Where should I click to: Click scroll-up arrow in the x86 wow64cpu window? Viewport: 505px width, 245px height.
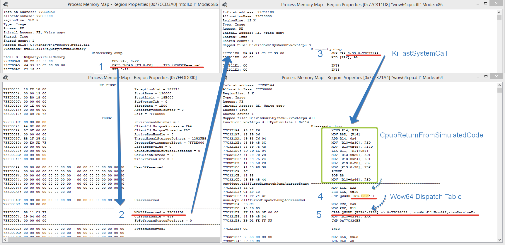[x=499, y=12]
